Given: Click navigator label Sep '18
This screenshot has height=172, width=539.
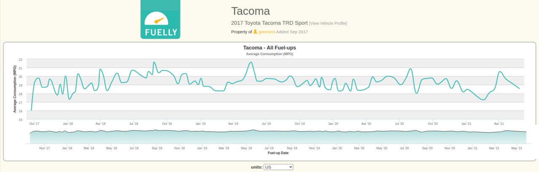Looking at the screenshot, I should [x=157, y=148].
